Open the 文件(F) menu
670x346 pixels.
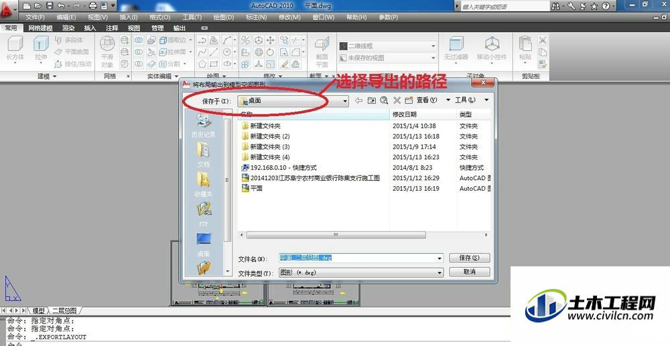35,17
